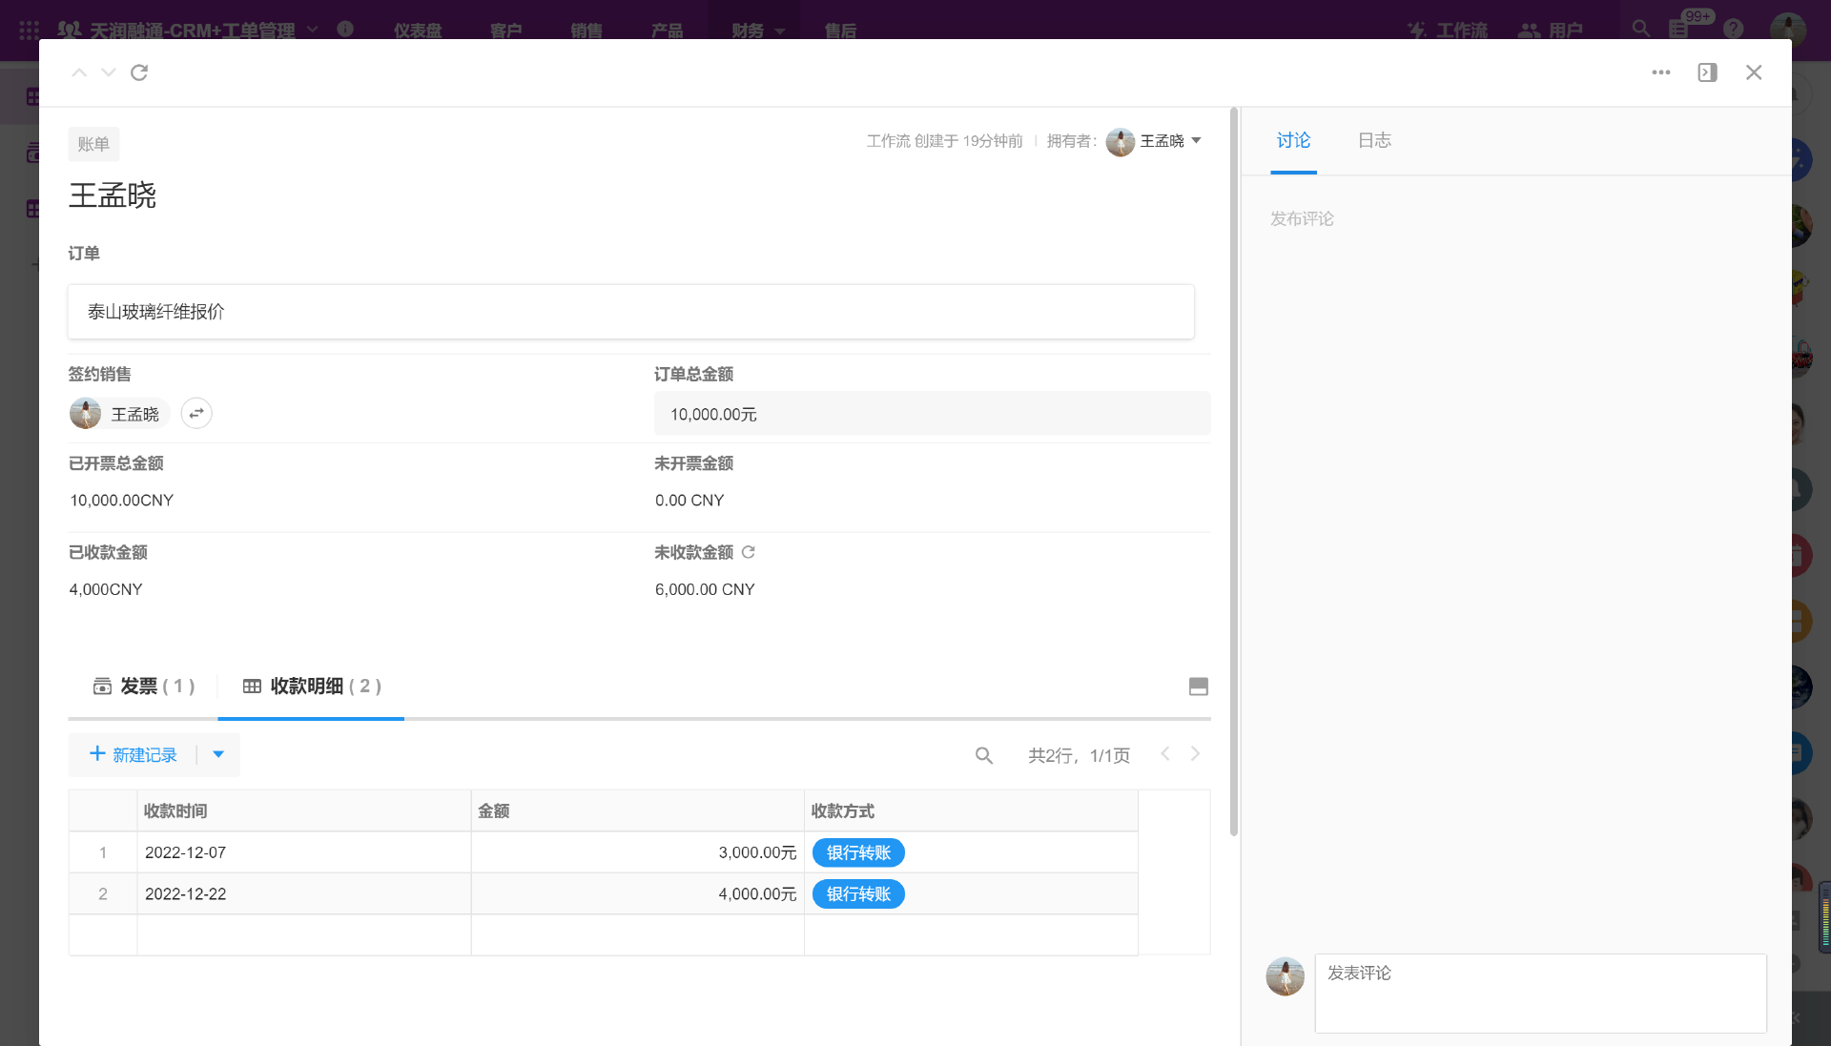Close the record dialog

(1754, 72)
